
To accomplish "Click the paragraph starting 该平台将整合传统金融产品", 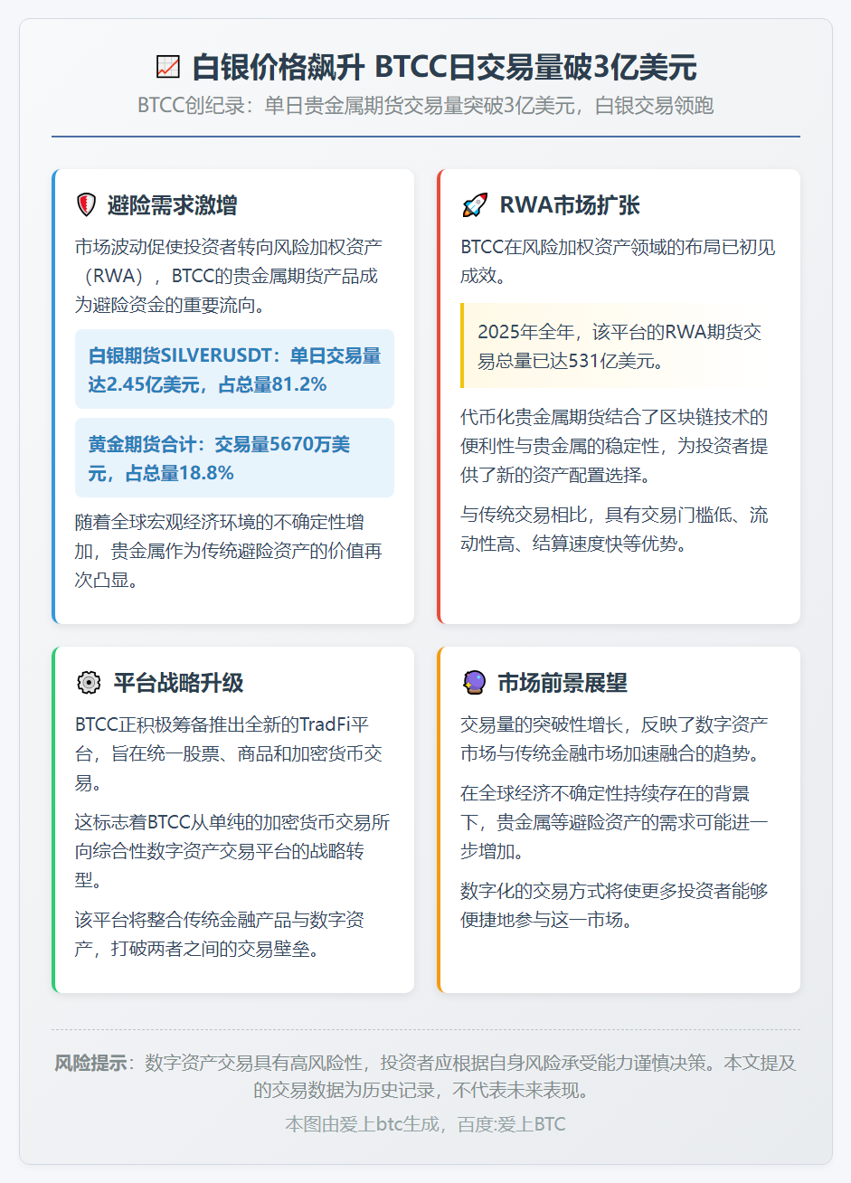I will click(220, 934).
